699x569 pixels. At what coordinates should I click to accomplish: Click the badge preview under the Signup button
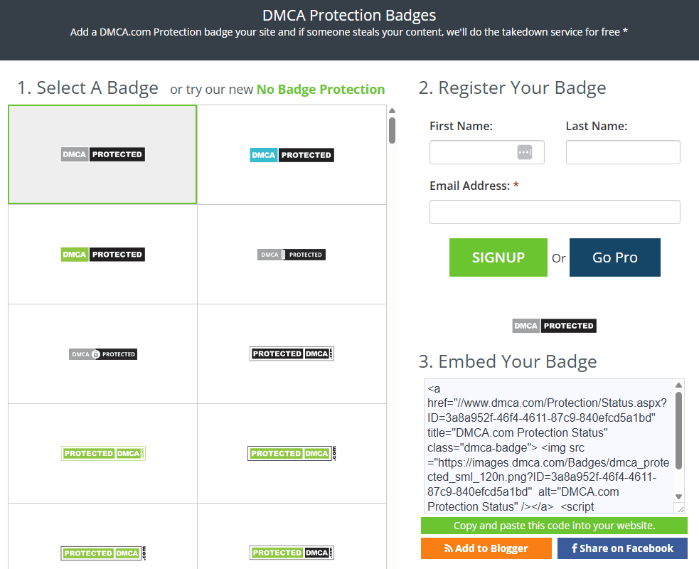tap(554, 326)
